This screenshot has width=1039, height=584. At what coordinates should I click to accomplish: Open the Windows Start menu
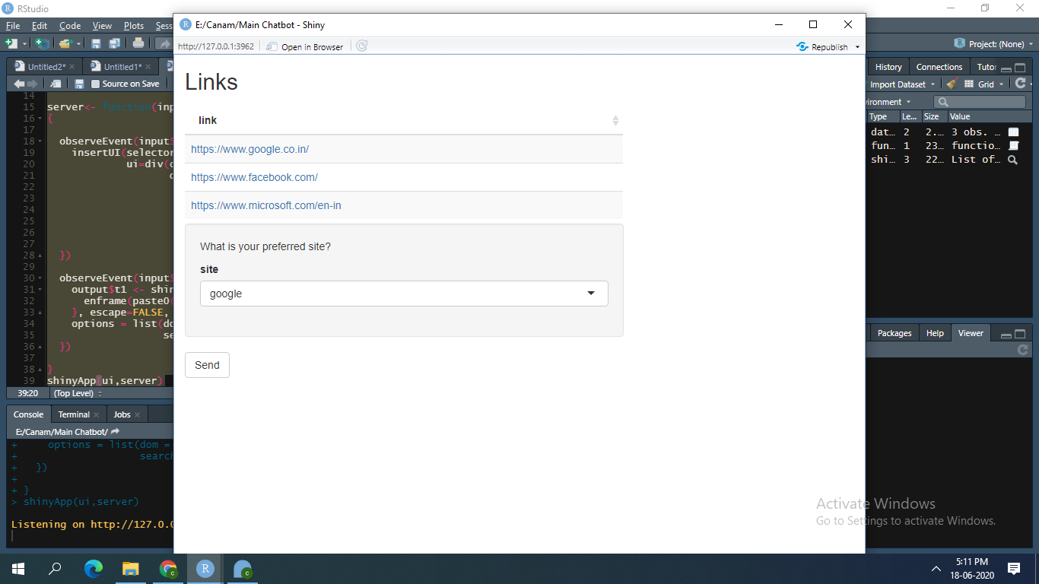pos(18,569)
